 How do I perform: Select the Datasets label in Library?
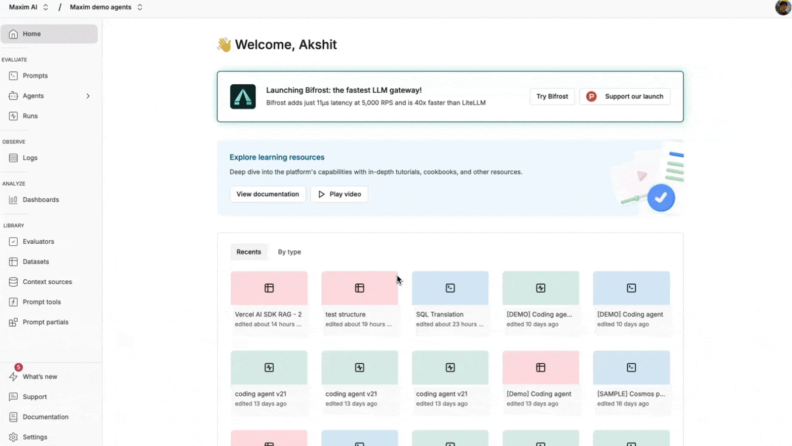36,262
